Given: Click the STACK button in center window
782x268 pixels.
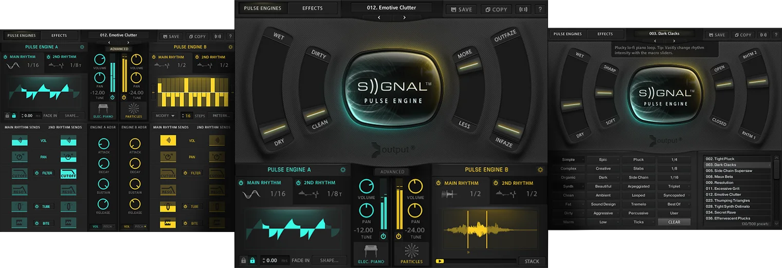Looking at the screenshot, I should click(532, 261).
